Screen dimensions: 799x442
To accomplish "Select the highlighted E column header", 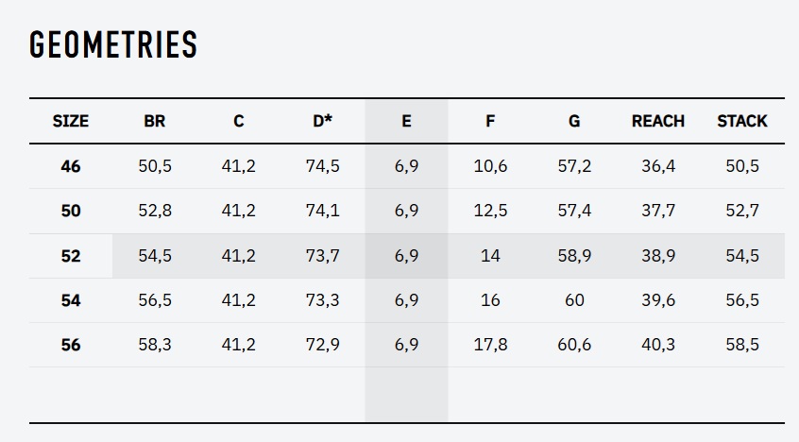I will tap(406, 121).
